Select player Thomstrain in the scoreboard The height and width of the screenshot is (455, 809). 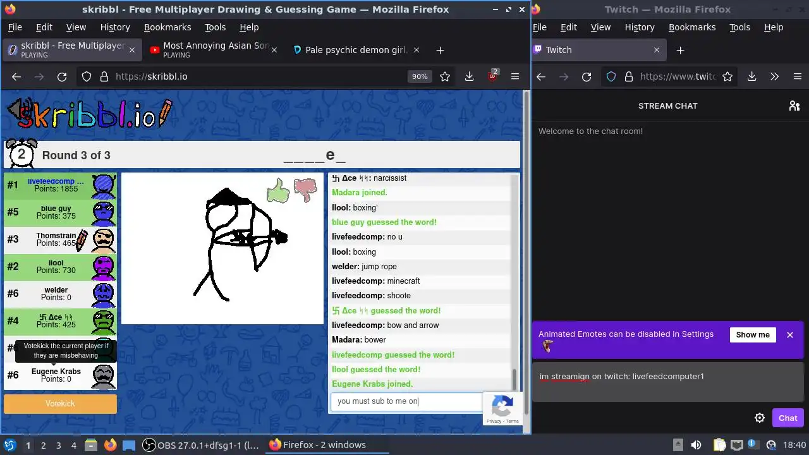pyautogui.click(x=60, y=240)
